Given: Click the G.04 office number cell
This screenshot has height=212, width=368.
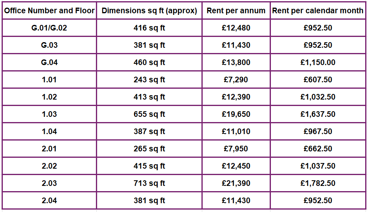Looking at the screenshot, I should pyautogui.click(x=49, y=63).
